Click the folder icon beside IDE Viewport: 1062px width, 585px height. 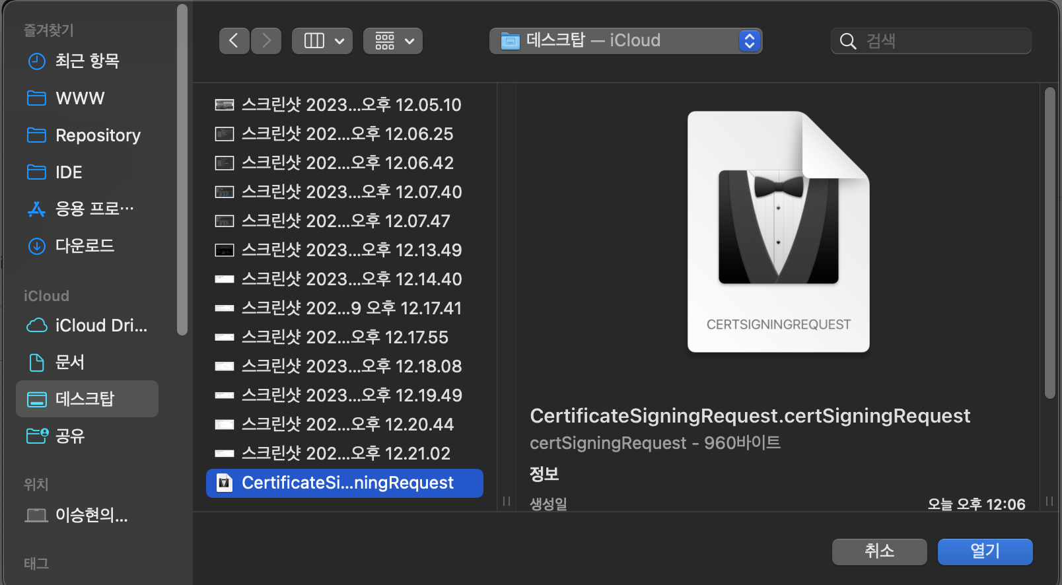click(x=36, y=172)
